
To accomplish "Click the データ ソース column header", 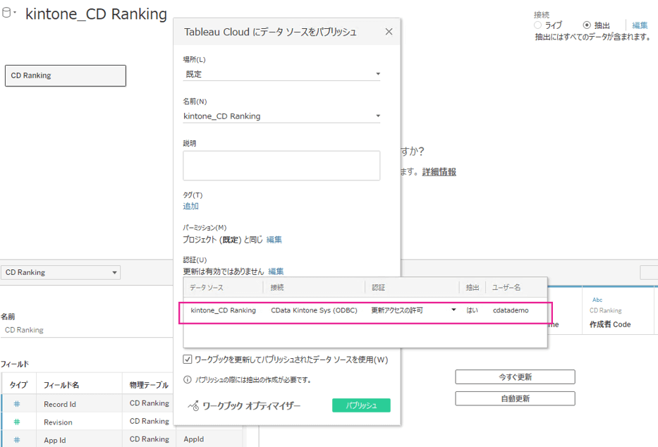I will point(207,287).
